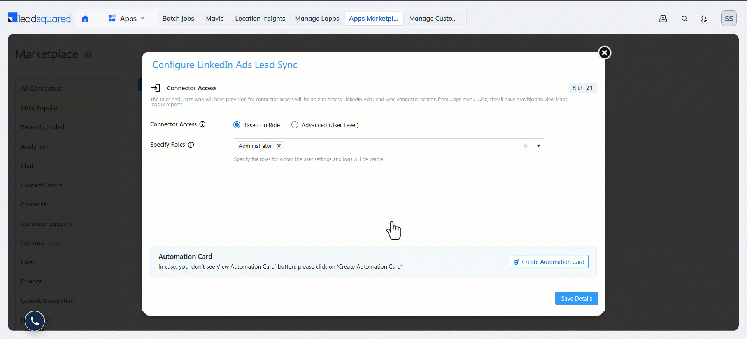
Task: Click the Marketplace help question icon
Action: [x=88, y=55]
